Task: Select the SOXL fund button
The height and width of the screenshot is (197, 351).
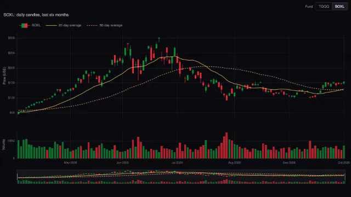Action: pyautogui.click(x=339, y=7)
